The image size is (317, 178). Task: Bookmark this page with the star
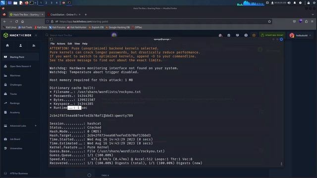tap(269, 21)
